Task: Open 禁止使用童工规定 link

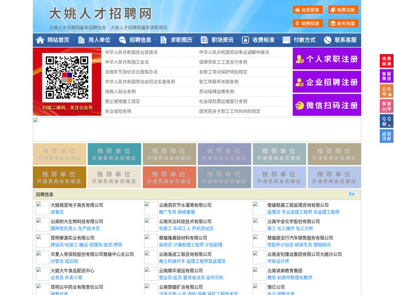Action: pos(123,102)
